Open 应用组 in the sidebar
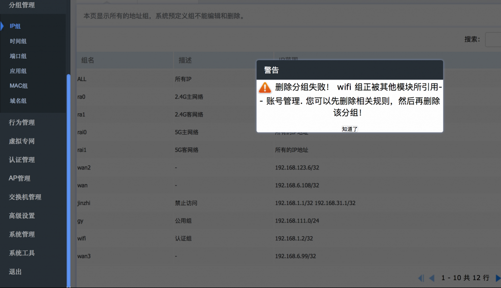Image resolution: width=501 pixels, height=288 pixels. [18, 71]
